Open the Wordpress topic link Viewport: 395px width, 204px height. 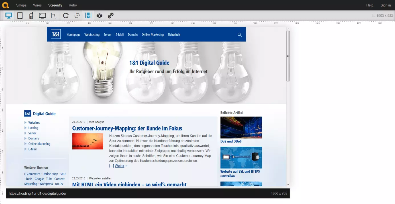[x=46, y=184]
